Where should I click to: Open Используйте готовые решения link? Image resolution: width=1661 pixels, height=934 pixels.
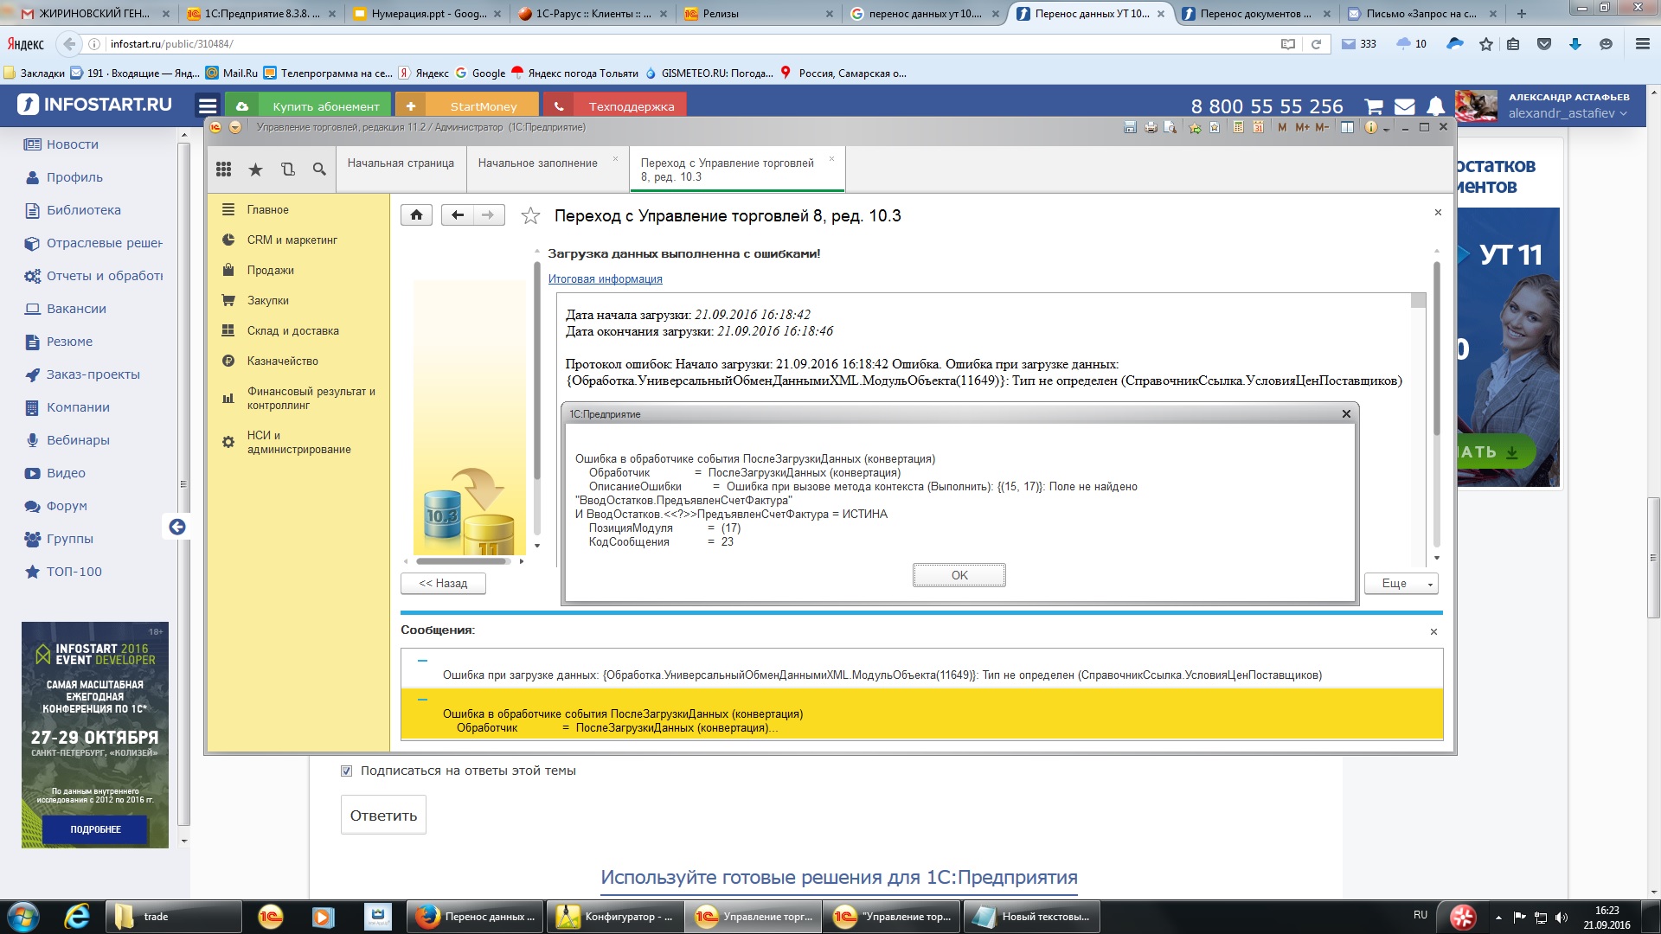click(839, 877)
